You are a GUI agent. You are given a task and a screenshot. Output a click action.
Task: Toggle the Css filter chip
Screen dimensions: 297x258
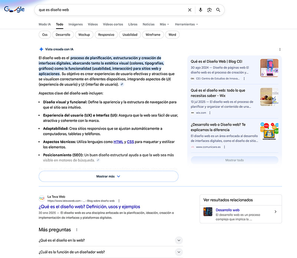(x=45, y=34)
